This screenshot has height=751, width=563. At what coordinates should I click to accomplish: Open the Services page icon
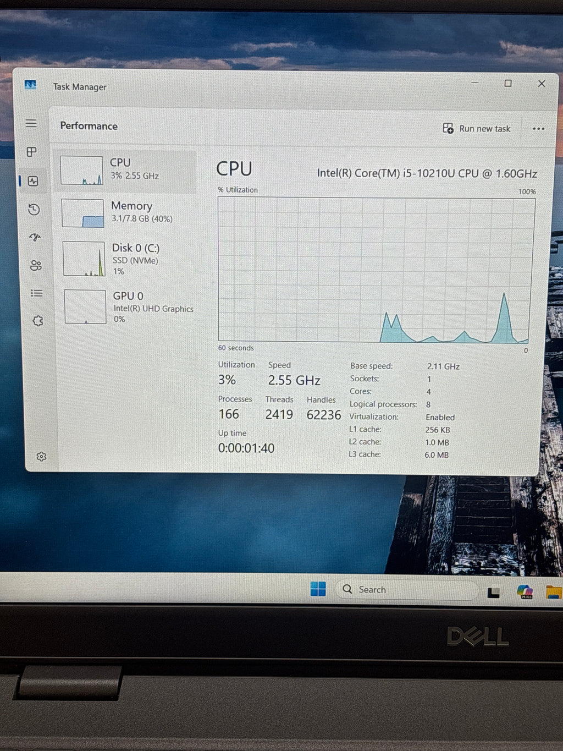click(38, 321)
